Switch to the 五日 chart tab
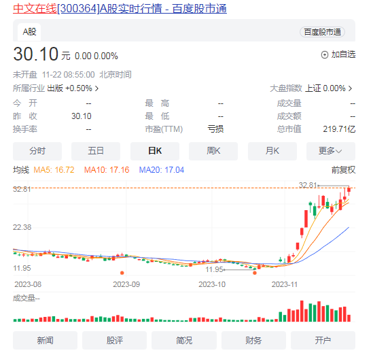Viewport: 373px width, 355px height. [96, 151]
